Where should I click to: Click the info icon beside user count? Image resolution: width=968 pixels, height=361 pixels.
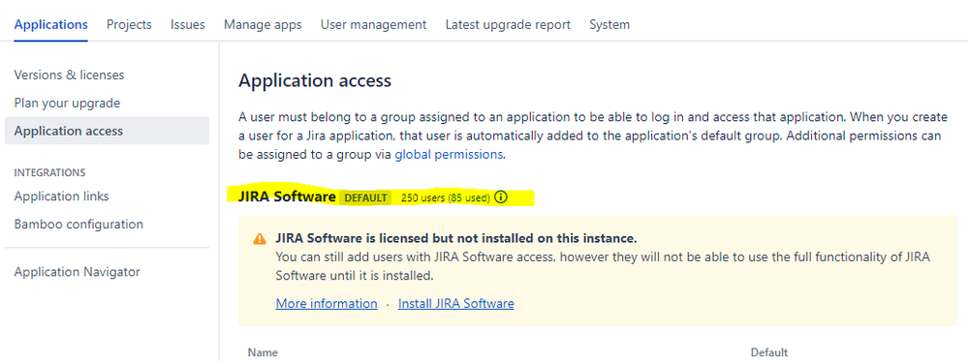coord(501,197)
